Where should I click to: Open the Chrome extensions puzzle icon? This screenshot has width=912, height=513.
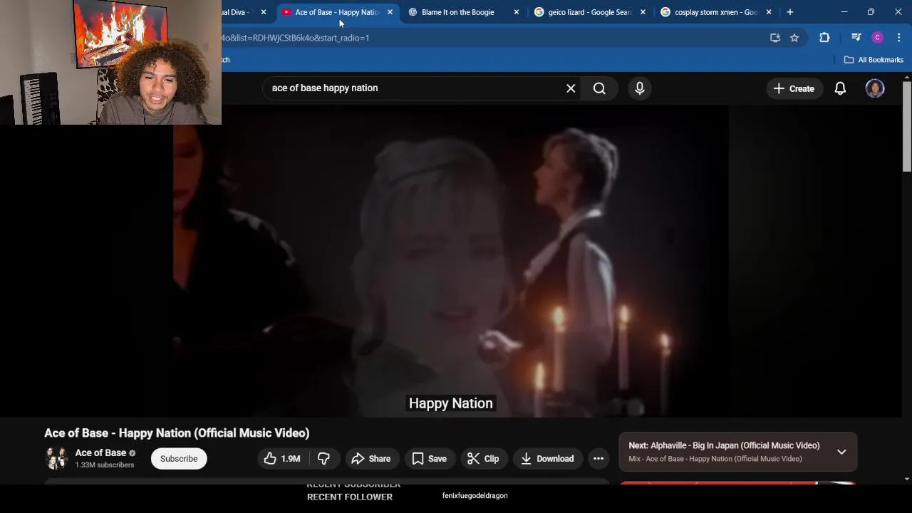click(x=824, y=38)
